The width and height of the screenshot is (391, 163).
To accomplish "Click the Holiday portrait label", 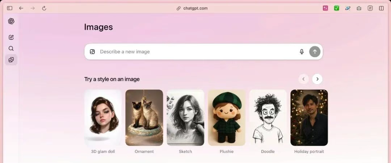I will coord(309,151).
